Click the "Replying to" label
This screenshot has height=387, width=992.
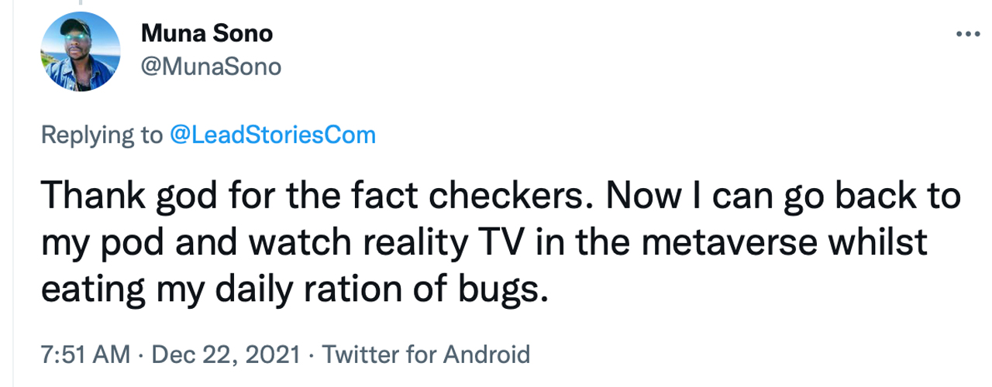(x=102, y=135)
